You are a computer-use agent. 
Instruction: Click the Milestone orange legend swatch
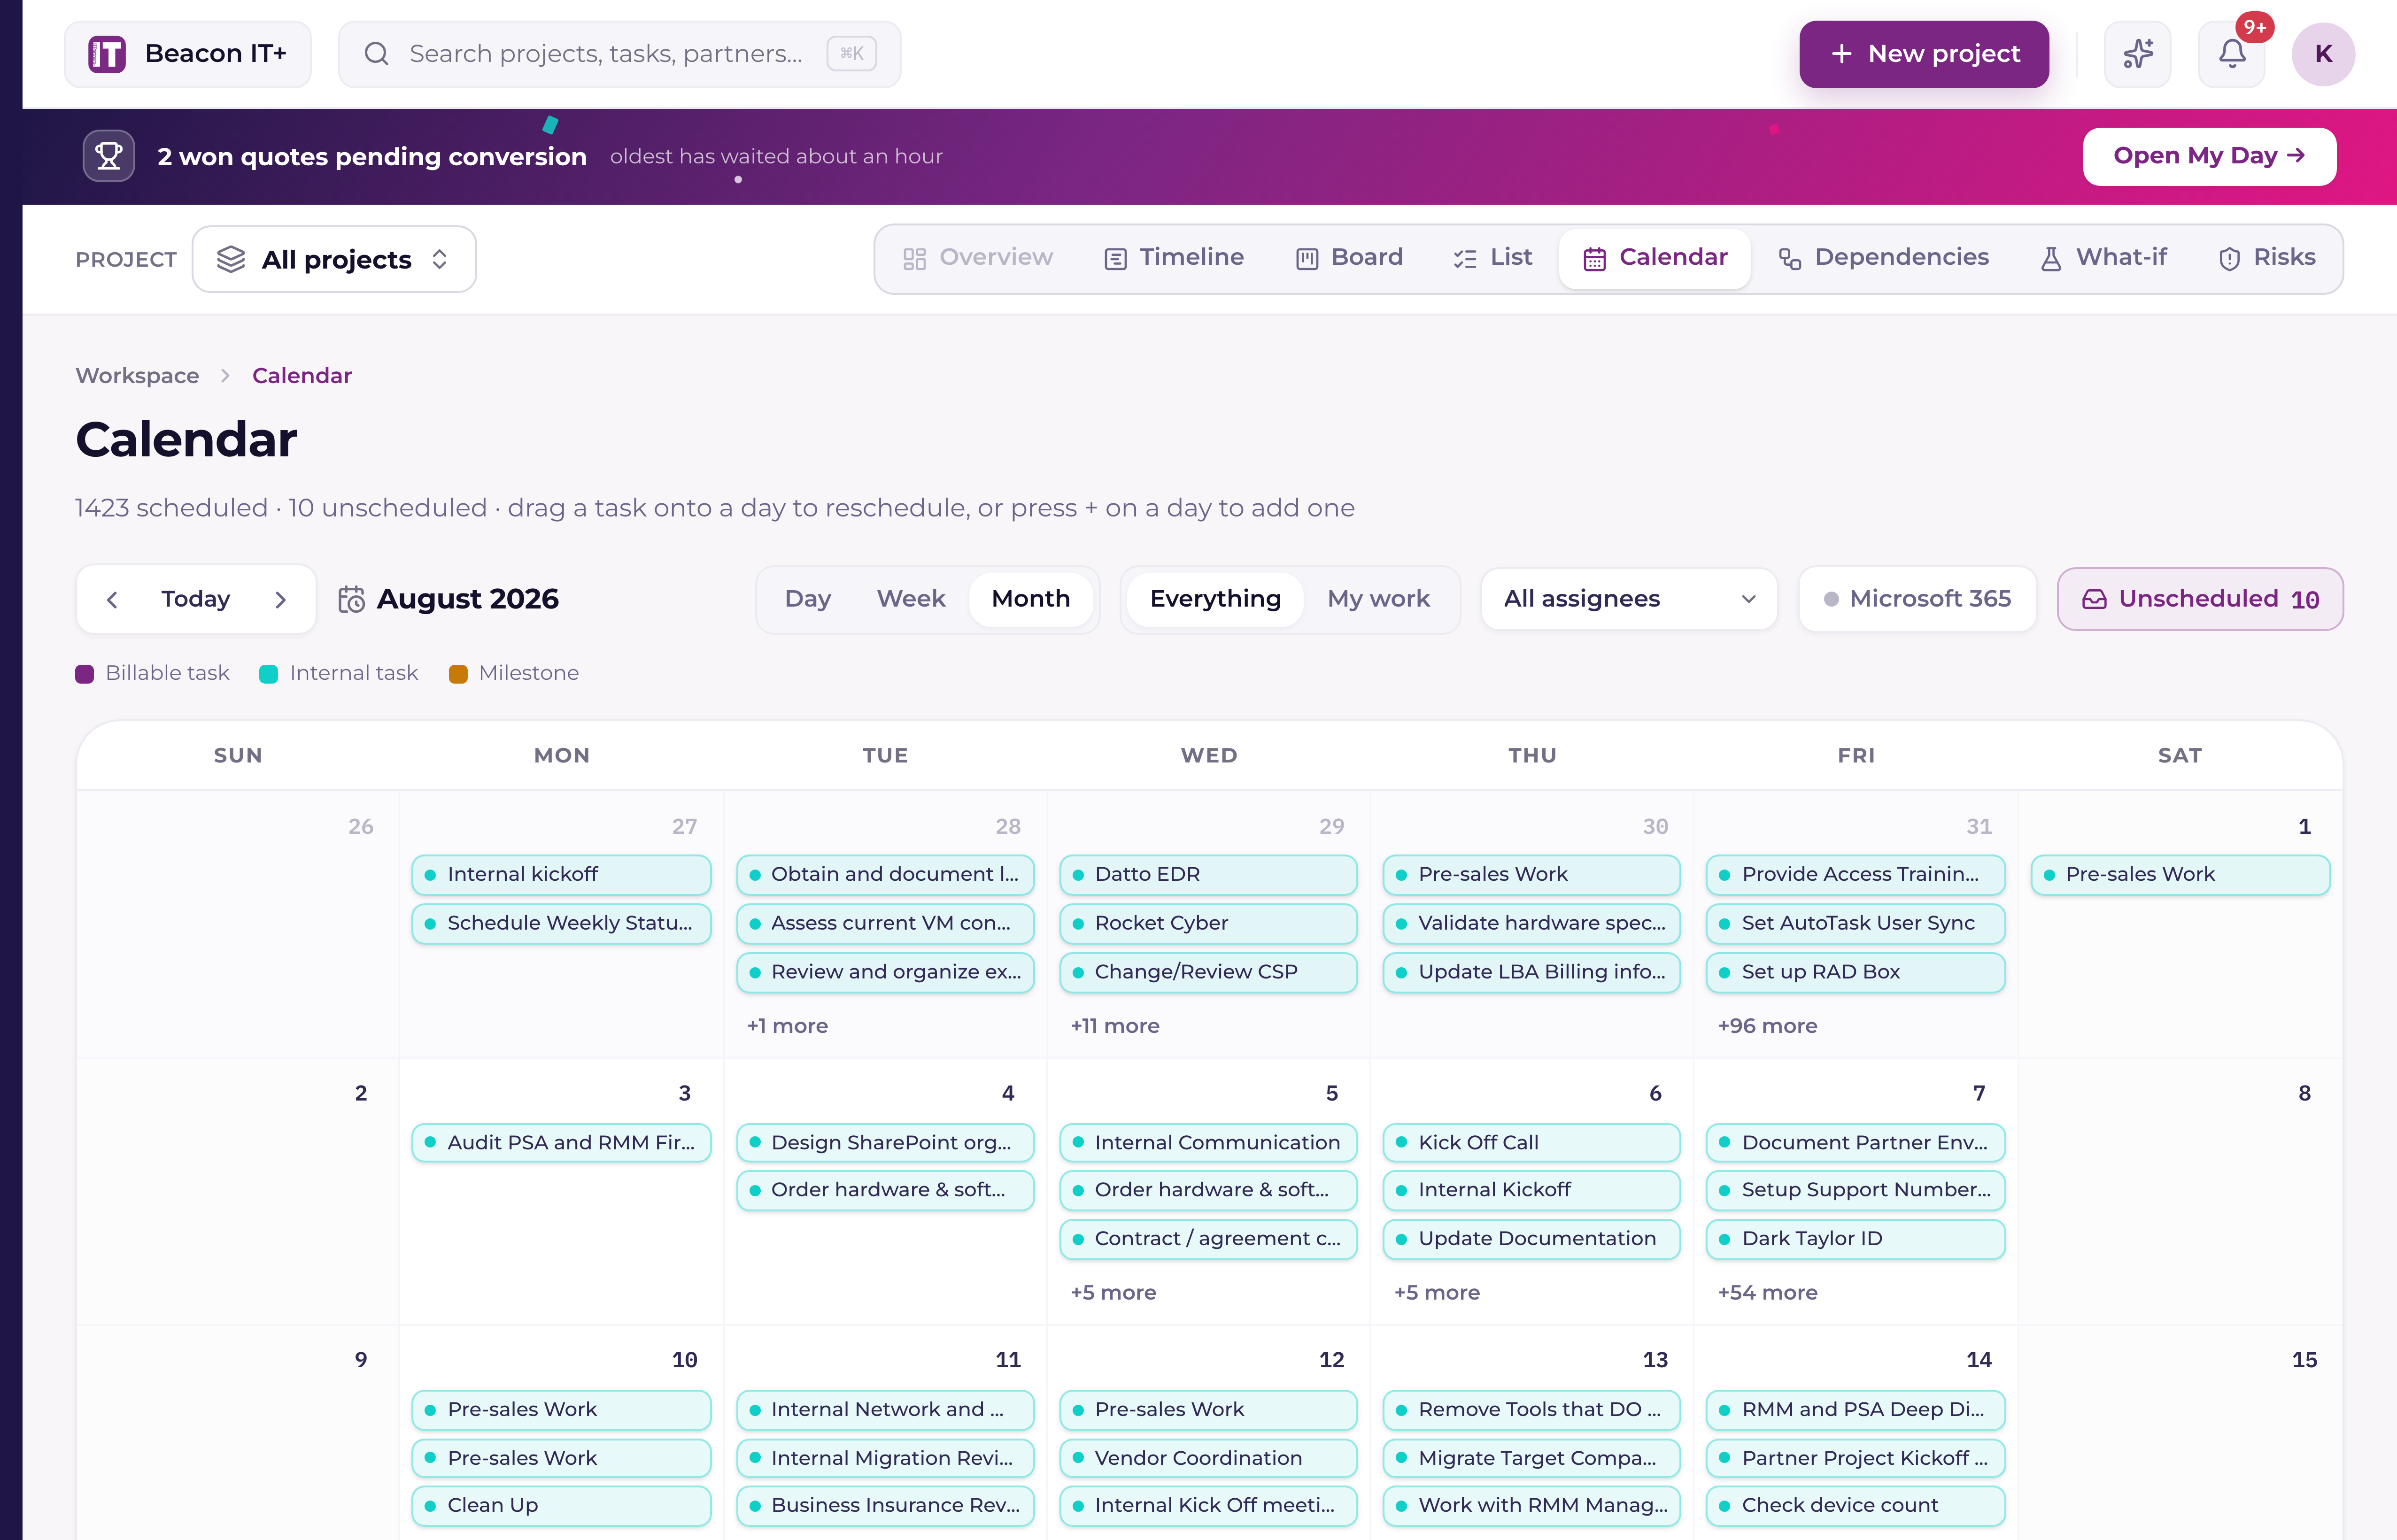(x=458, y=674)
